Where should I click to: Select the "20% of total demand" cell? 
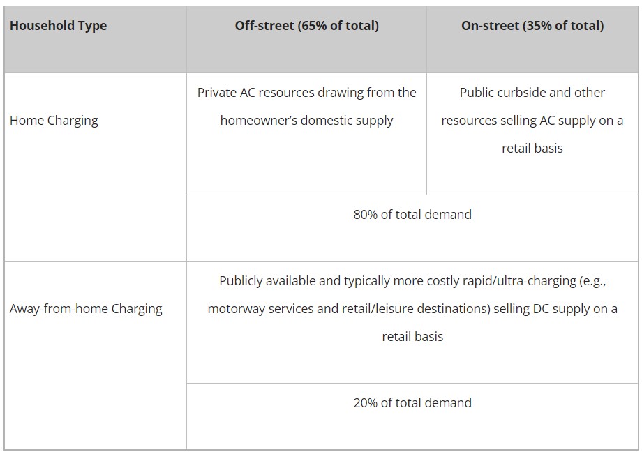(412, 403)
